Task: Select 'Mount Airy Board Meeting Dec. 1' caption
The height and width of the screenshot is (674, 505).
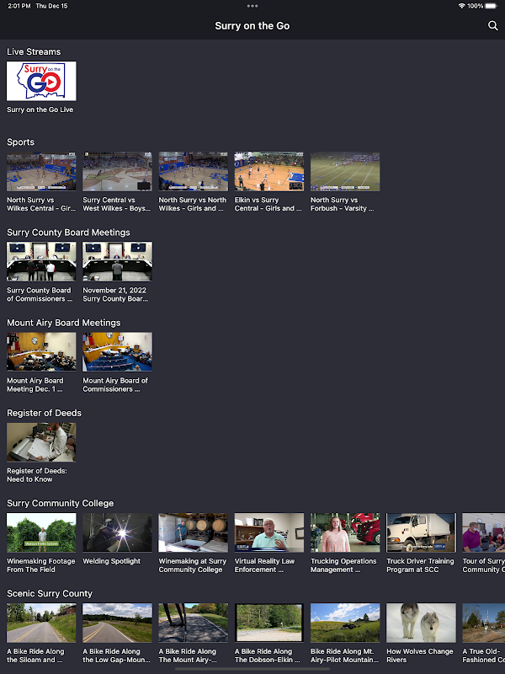Action: pos(35,385)
